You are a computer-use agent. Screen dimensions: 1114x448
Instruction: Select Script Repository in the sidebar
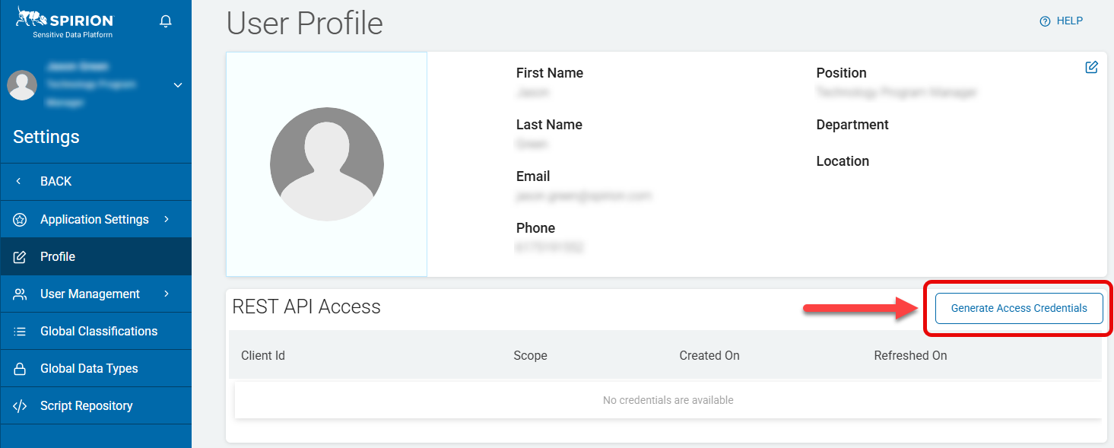pos(87,405)
